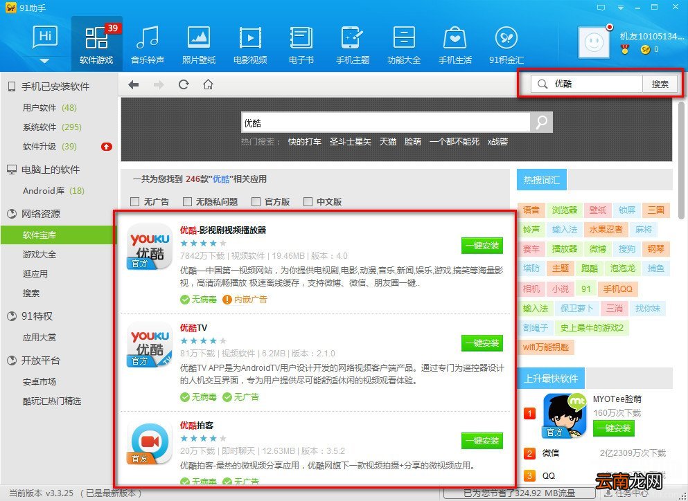Toggle the 官方版 filter checkbox
This screenshot has height=501, width=688.
(256, 201)
